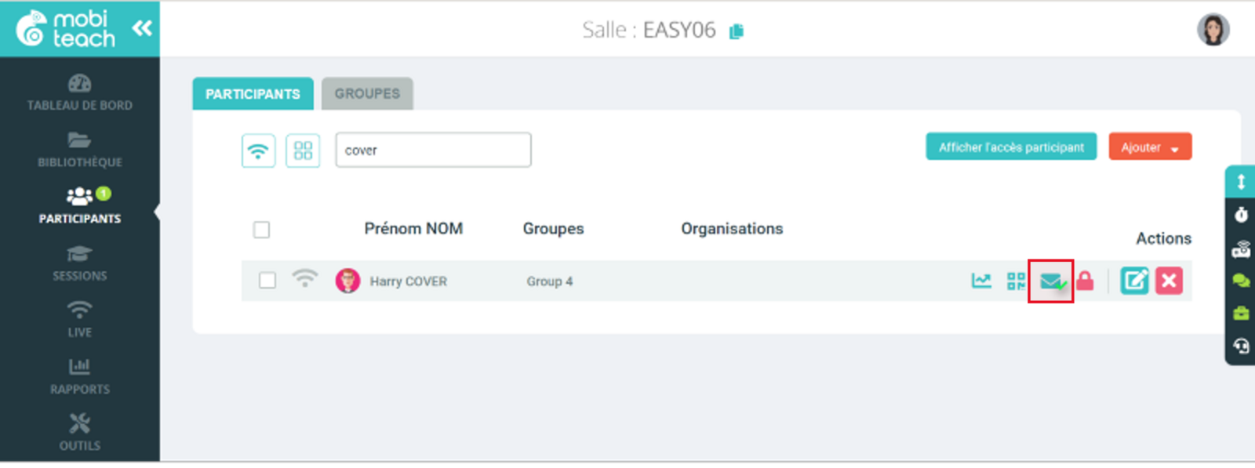1255x468 pixels.
Task: Click Organisations column header
Action: 732,229
